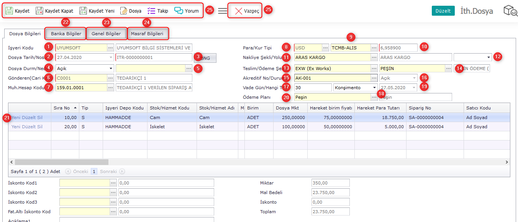Image resolution: width=518 pixels, height=222 pixels.
Task: Open the Dosya Tarih date dropdown
Action: click(111, 57)
